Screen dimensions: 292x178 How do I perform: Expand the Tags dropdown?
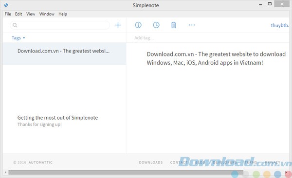click(x=18, y=38)
